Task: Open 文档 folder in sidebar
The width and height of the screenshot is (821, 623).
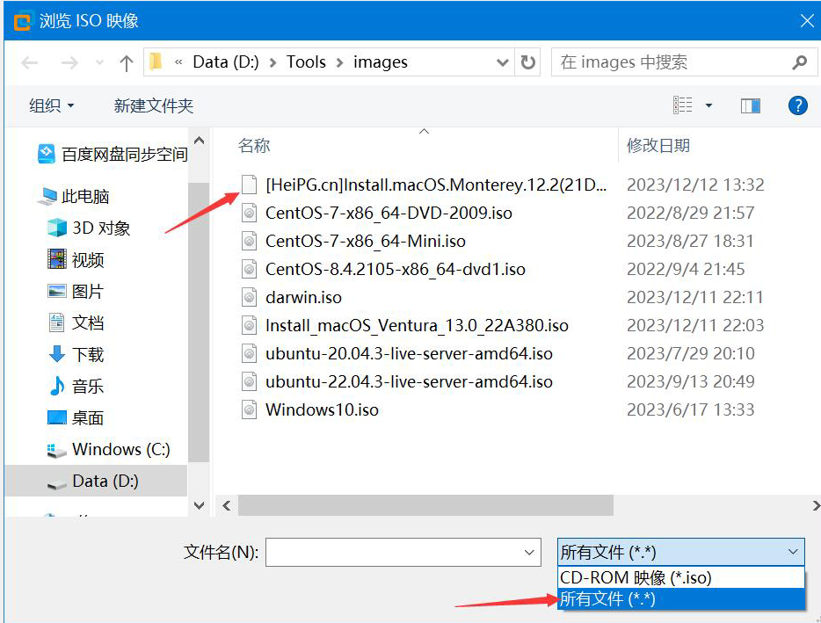Action: (76, 322)
